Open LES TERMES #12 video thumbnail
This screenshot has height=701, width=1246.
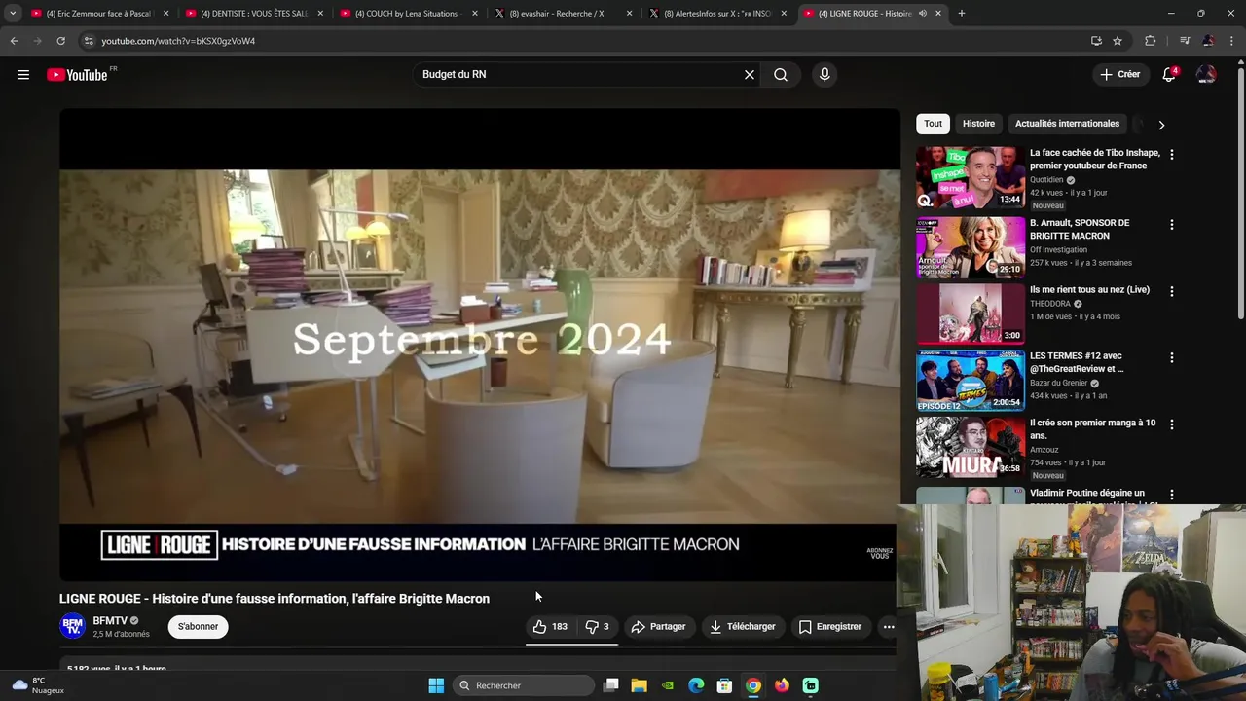[x=971, y=381]
